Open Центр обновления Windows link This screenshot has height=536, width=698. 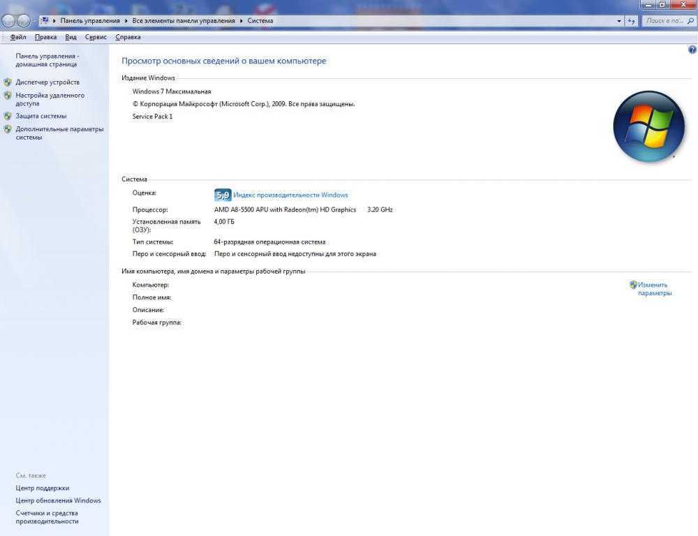(59, 501)
